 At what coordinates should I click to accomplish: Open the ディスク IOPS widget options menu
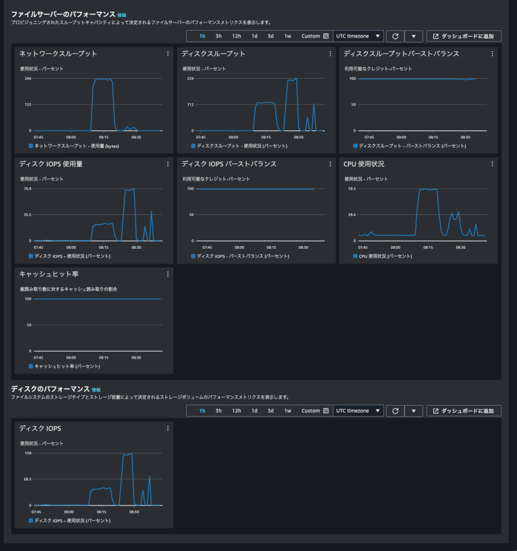[167, 428]
